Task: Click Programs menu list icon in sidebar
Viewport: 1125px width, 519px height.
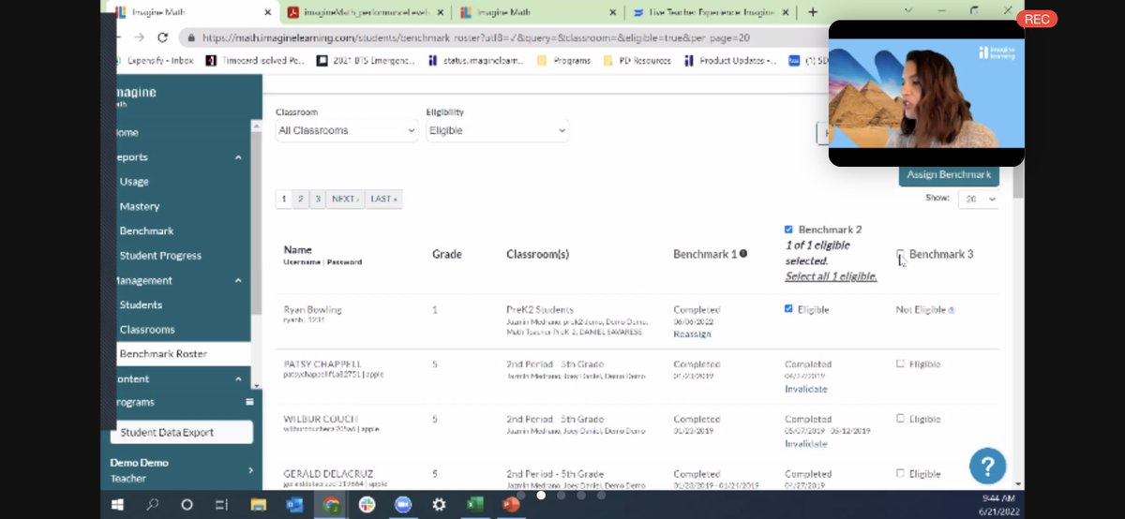Action: click(x=249, y=402)
